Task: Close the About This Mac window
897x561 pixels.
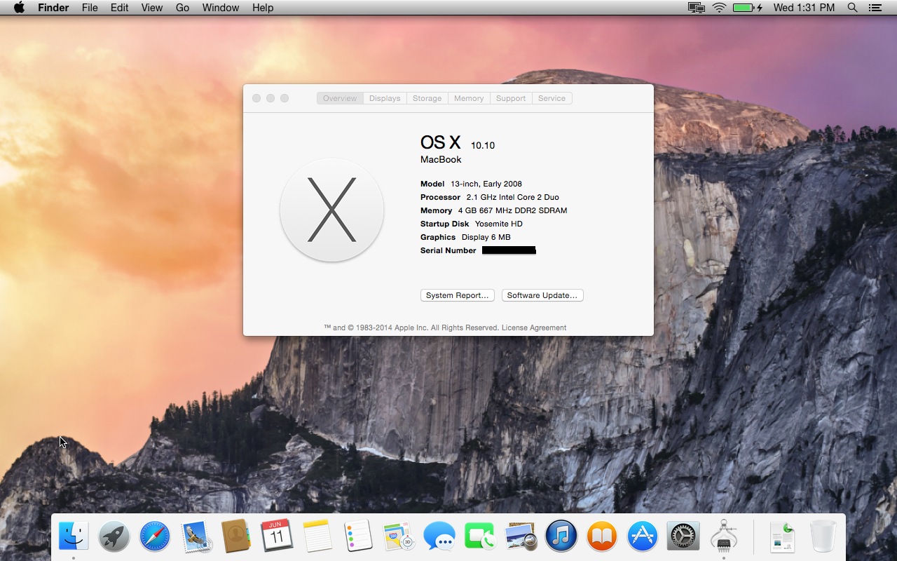Action: (x=256, y=98)
